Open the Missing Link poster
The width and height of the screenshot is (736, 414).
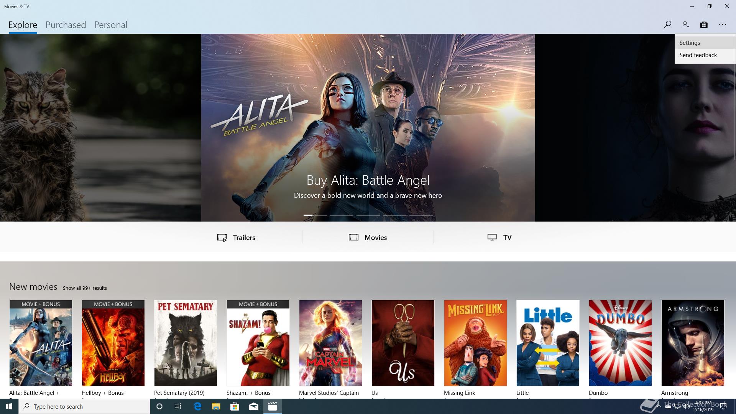coord(475,343)
